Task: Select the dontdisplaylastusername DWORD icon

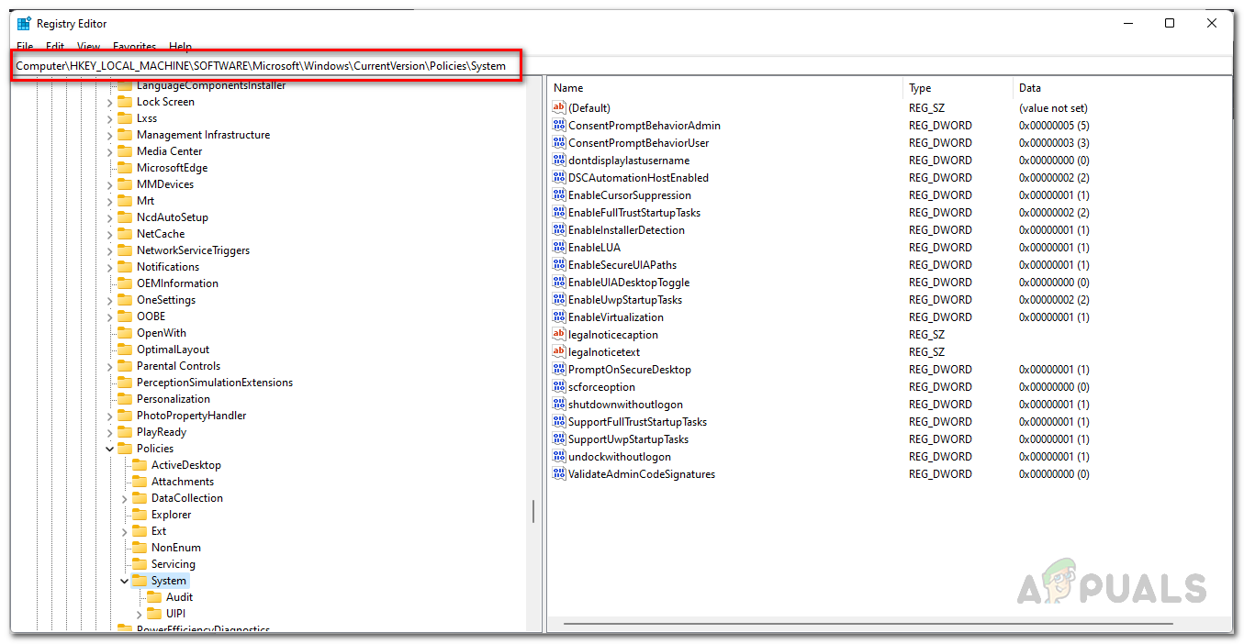Action: coord(558,160)
